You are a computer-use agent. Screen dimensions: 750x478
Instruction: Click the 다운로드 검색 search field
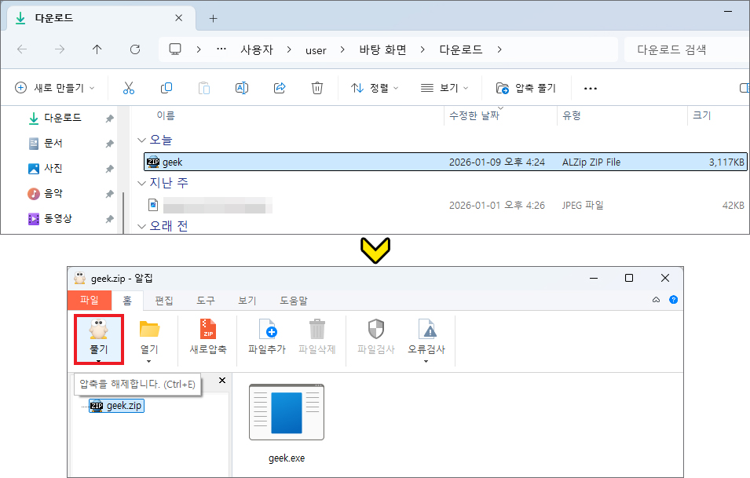pos(683,49)
